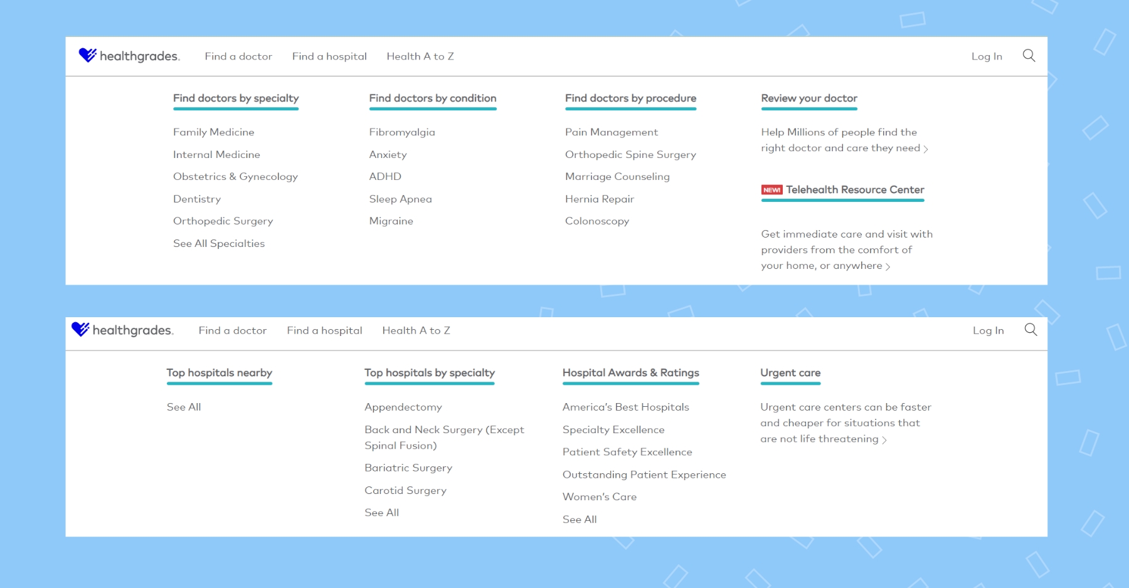Open See All Specialties
This screenshot has height=588, width=1129.
[x=218, y=243]
